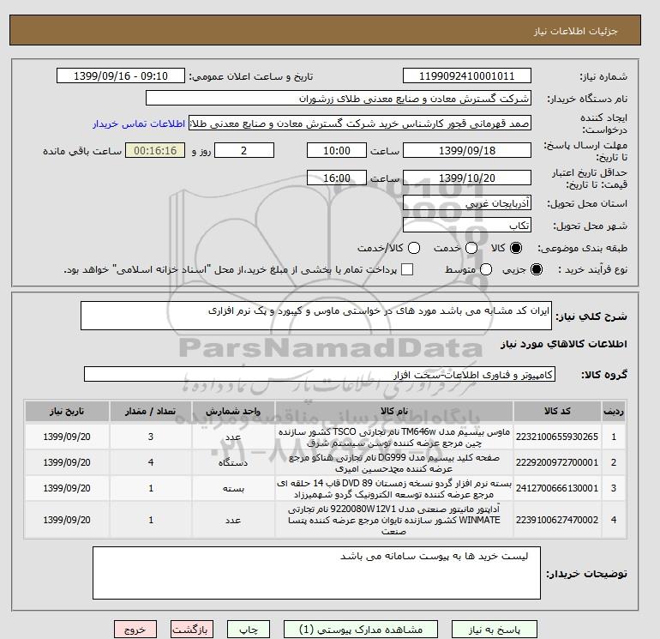Click the buyer notes text area
This screenshot has height=639, width=660.
tap(316, 573)
